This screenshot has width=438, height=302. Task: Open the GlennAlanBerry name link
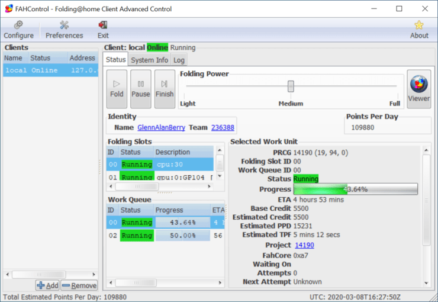click(x=161, y=127)
